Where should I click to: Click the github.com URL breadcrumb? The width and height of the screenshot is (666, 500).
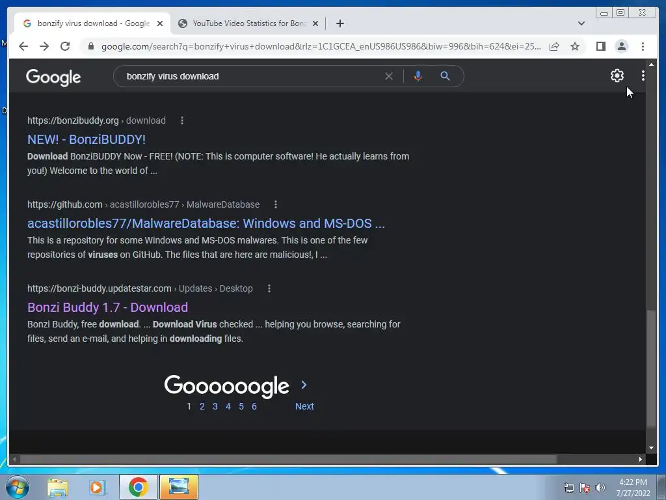coord(143,204)
